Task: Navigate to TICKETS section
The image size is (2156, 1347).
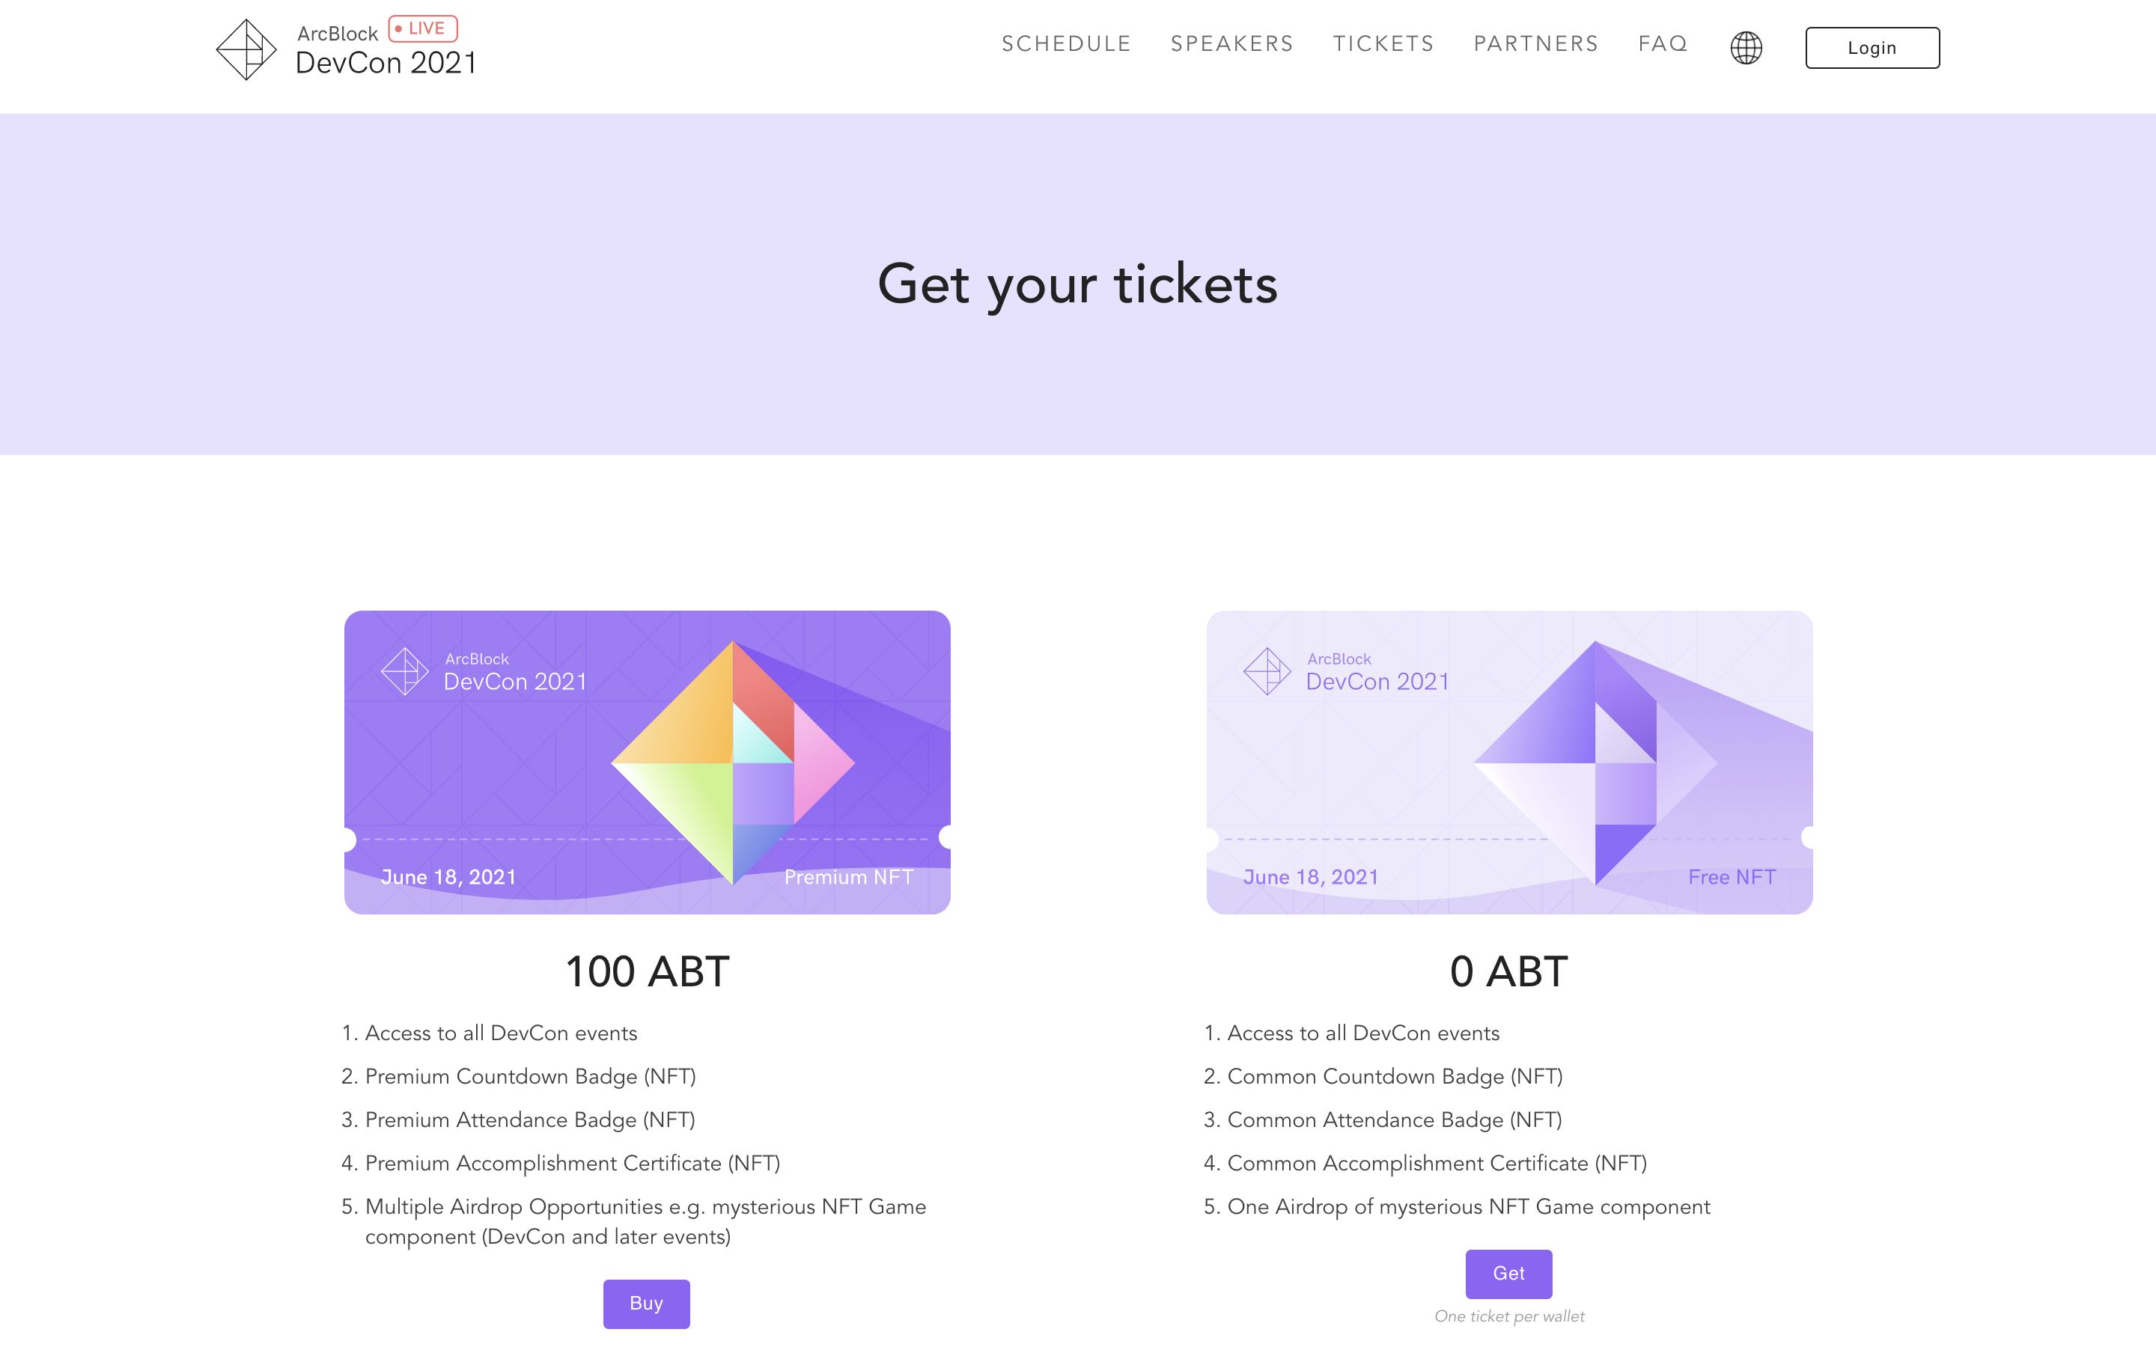Action: coord(1383,43)
